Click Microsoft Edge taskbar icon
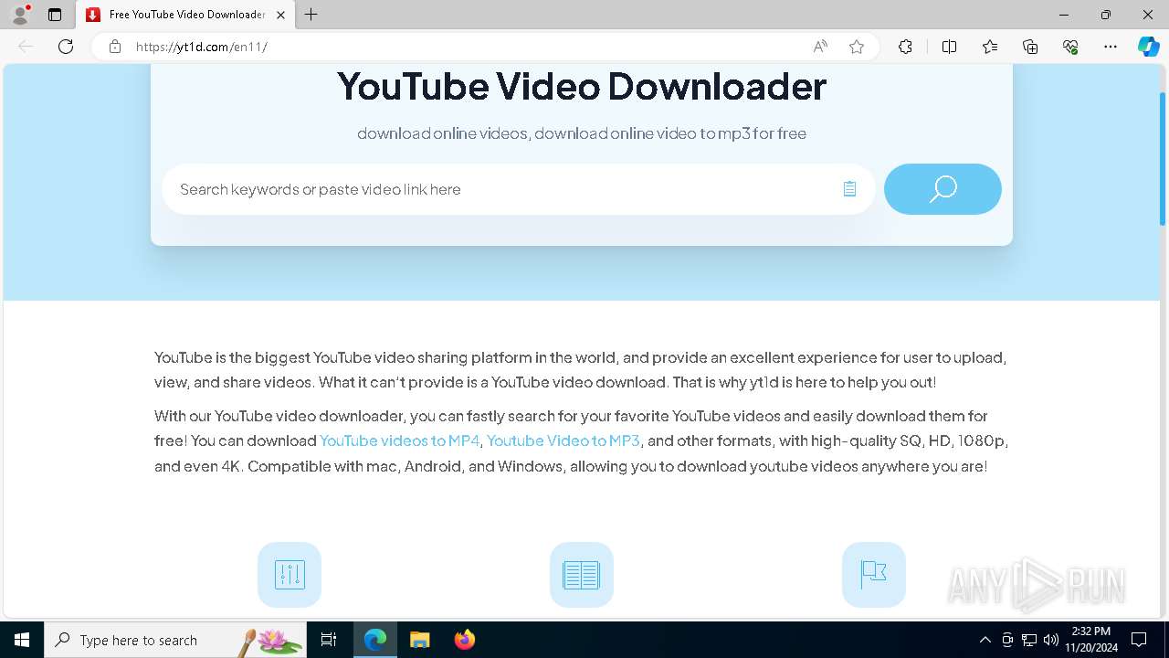The image size is (1169, 658). 375,640
